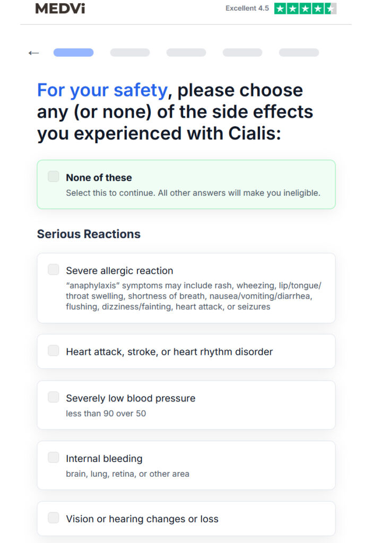Click the back arrow icon
The width and height of the screenshot is (373, 543).
(33, 52)
